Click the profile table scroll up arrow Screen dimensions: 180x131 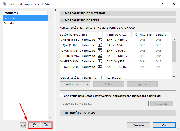pos(174,39)
